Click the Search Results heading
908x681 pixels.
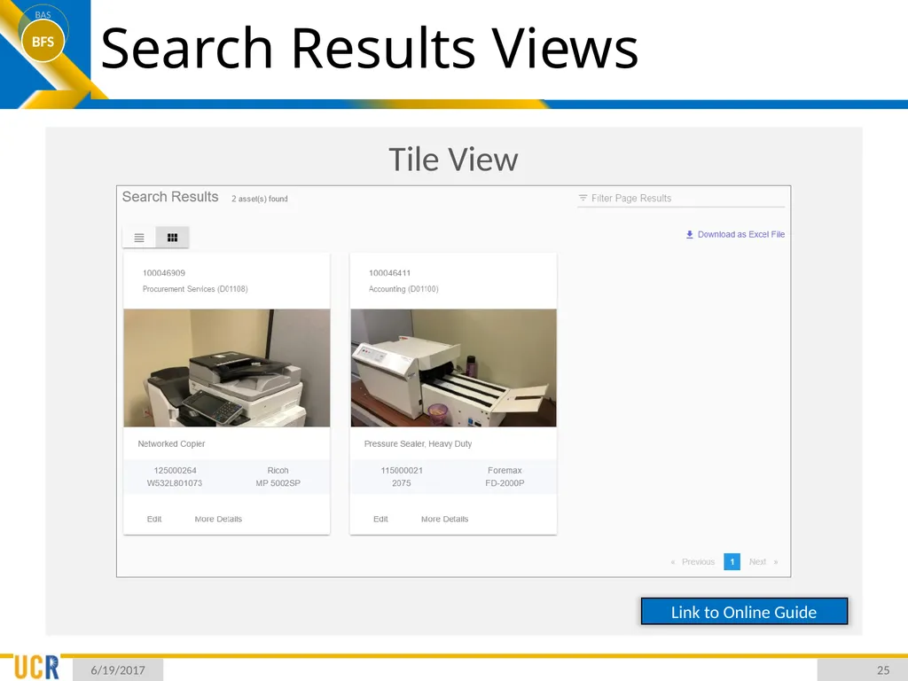pos(170,197)
